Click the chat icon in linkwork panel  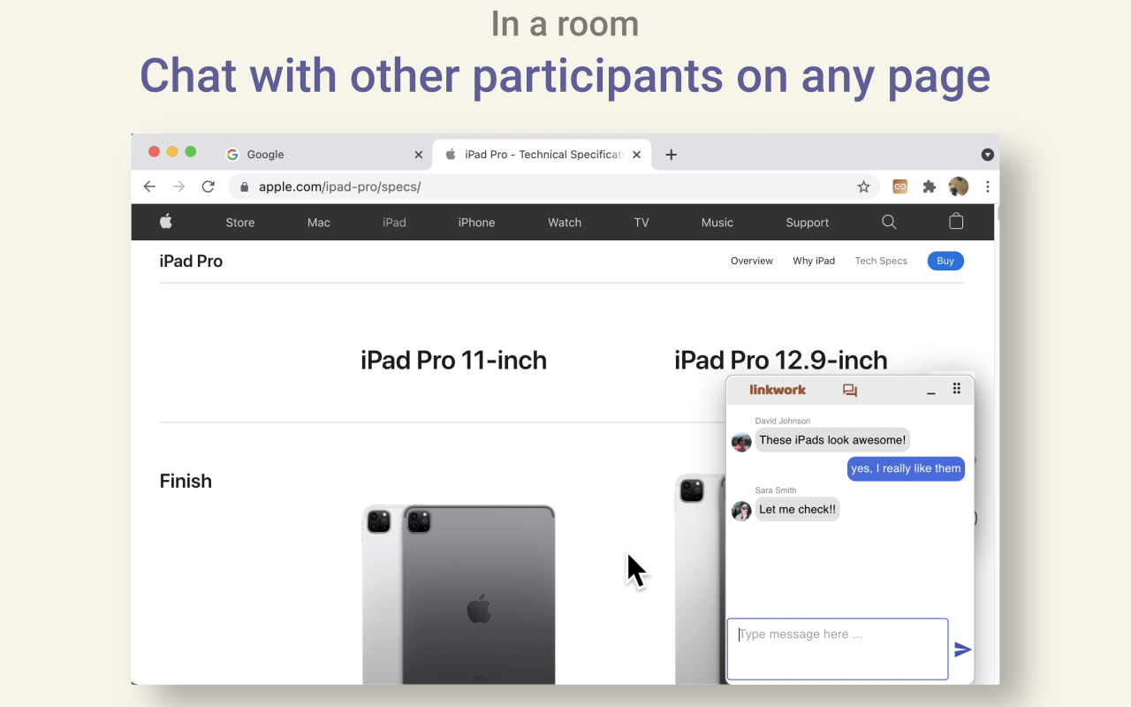click(850, 390)
